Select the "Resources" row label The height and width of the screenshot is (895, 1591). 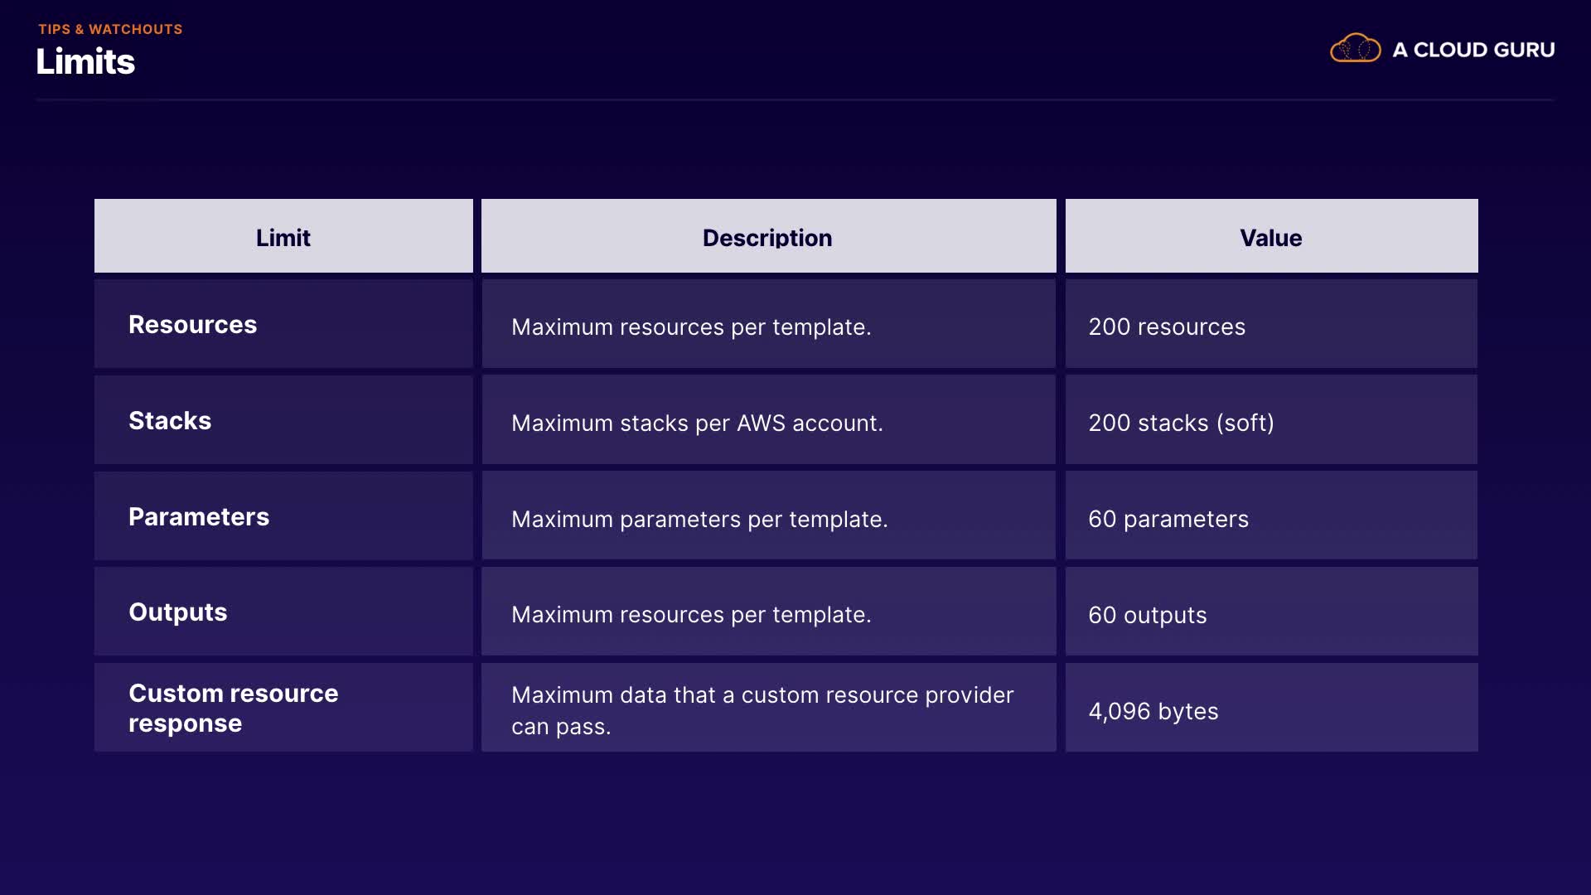click(x=193, y=325)
